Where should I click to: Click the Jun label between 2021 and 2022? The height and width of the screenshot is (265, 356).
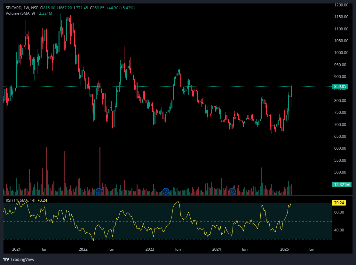(x=44, y=249)
